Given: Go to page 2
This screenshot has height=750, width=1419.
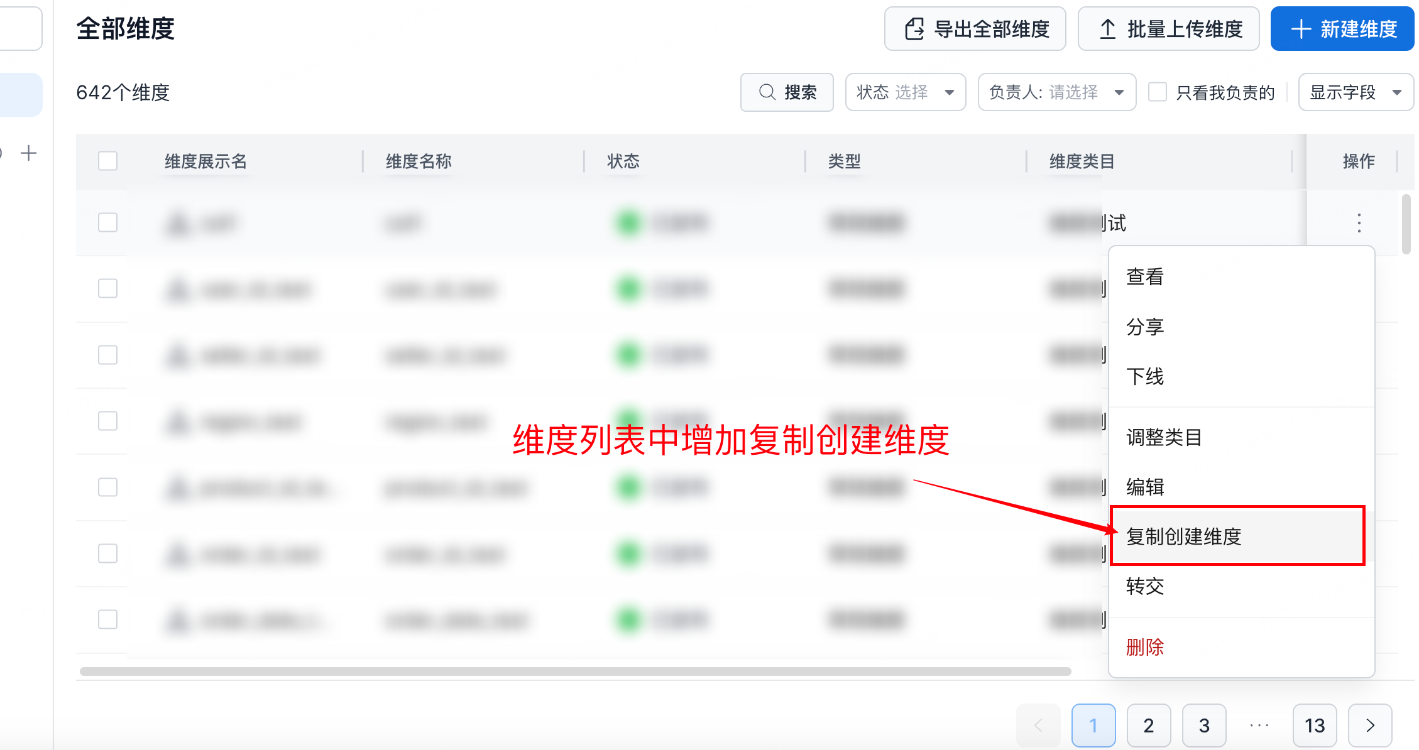Looking at the screenshot, I should click(x=1149, y=726).
